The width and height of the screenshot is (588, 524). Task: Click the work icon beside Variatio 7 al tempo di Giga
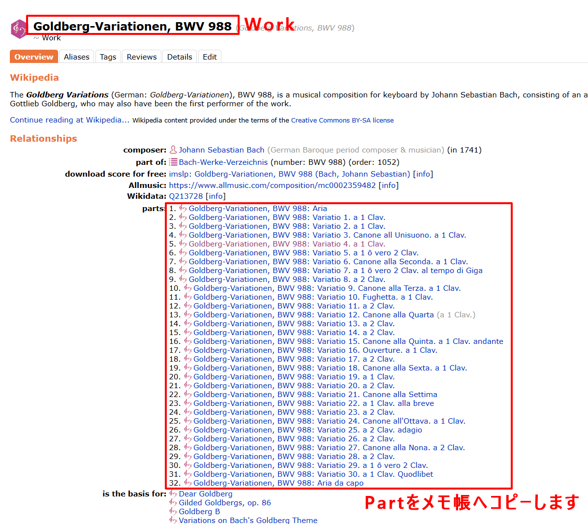pyautogui.click(x=183, y=270)
